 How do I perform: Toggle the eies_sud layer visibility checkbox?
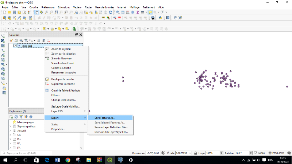pyautogui.click(x=15, y=46)
